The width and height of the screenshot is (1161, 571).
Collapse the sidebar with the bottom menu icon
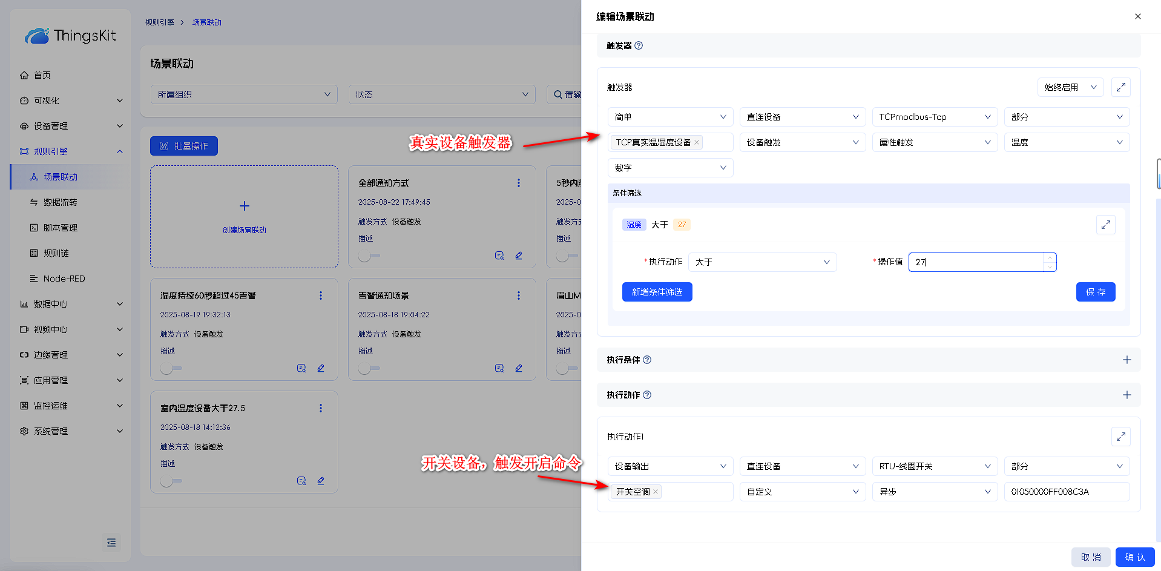(111, 543)
